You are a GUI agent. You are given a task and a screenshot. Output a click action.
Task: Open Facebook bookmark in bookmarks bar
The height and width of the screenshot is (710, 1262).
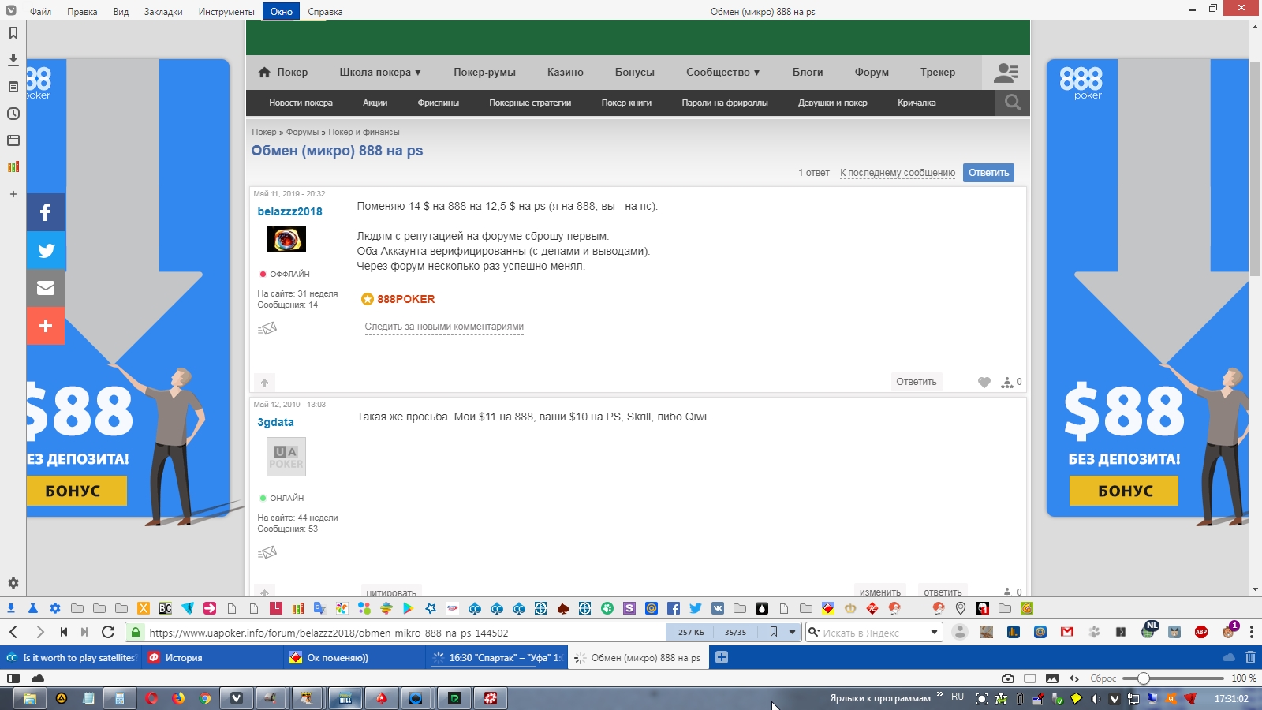(x=673, y=608)
